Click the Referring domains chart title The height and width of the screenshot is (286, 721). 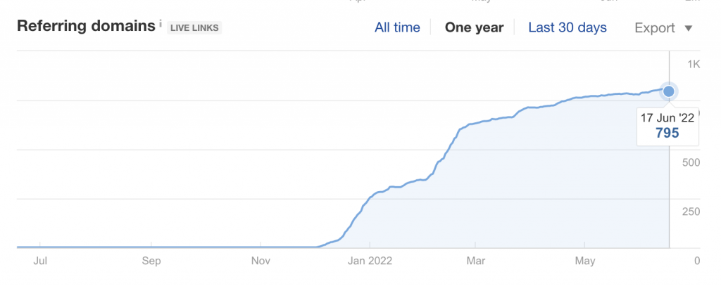tap(86, 27)
